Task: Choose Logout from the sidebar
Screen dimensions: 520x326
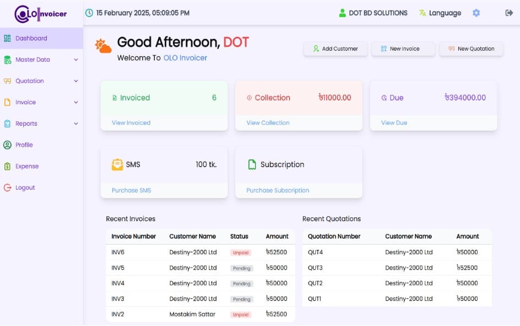Action: (25, 188)
